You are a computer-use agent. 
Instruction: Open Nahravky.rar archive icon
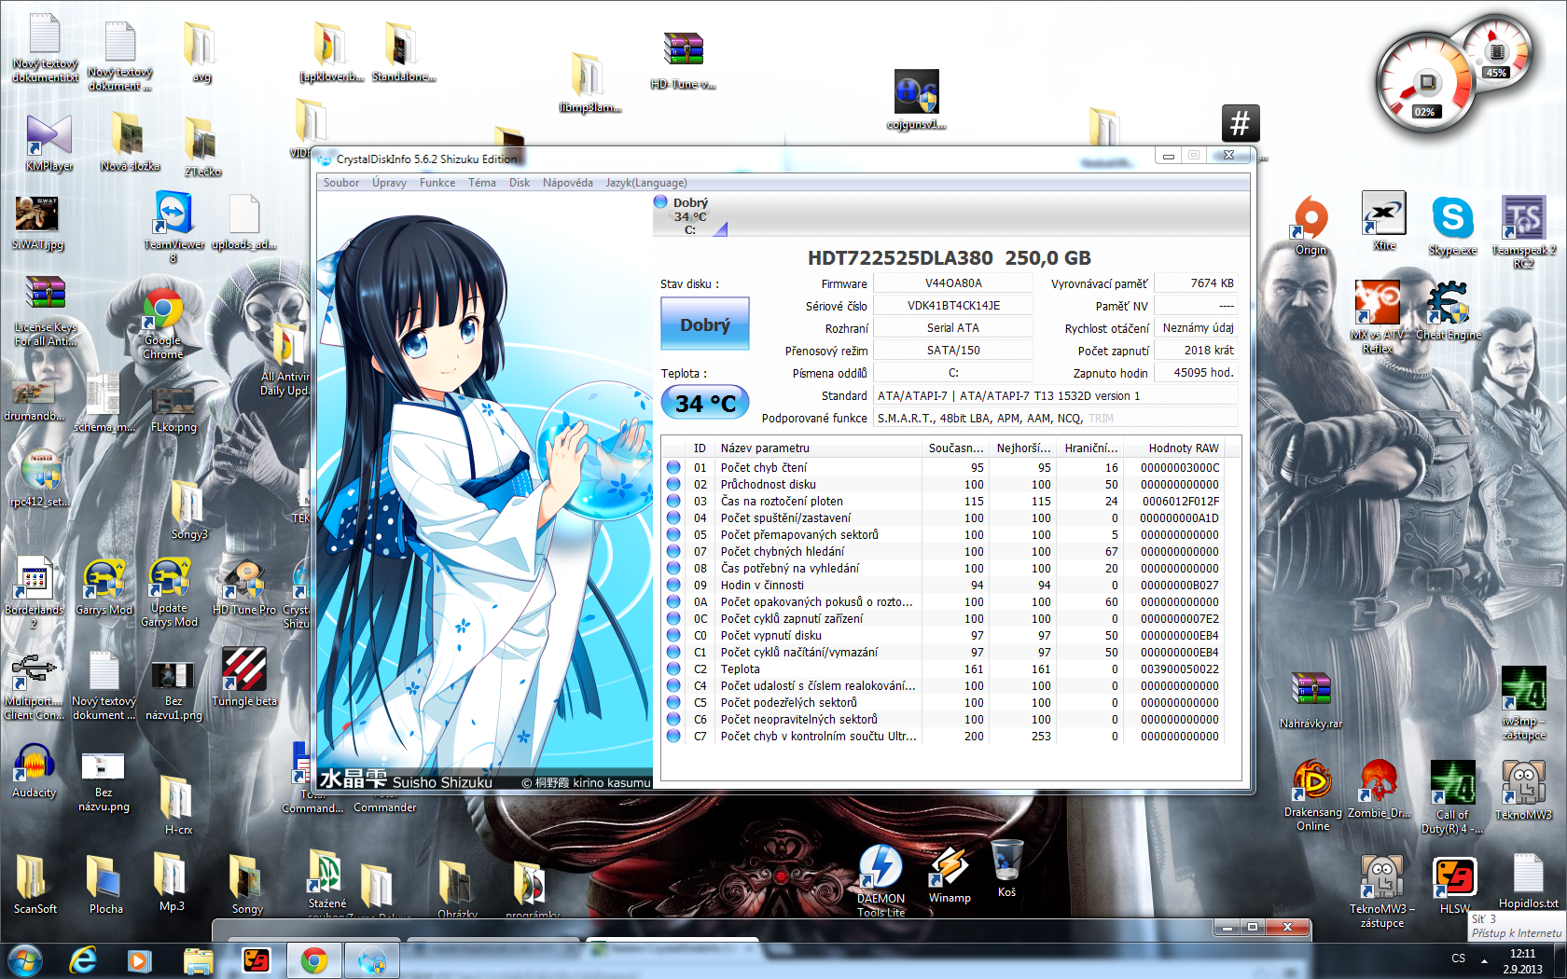1310,699
